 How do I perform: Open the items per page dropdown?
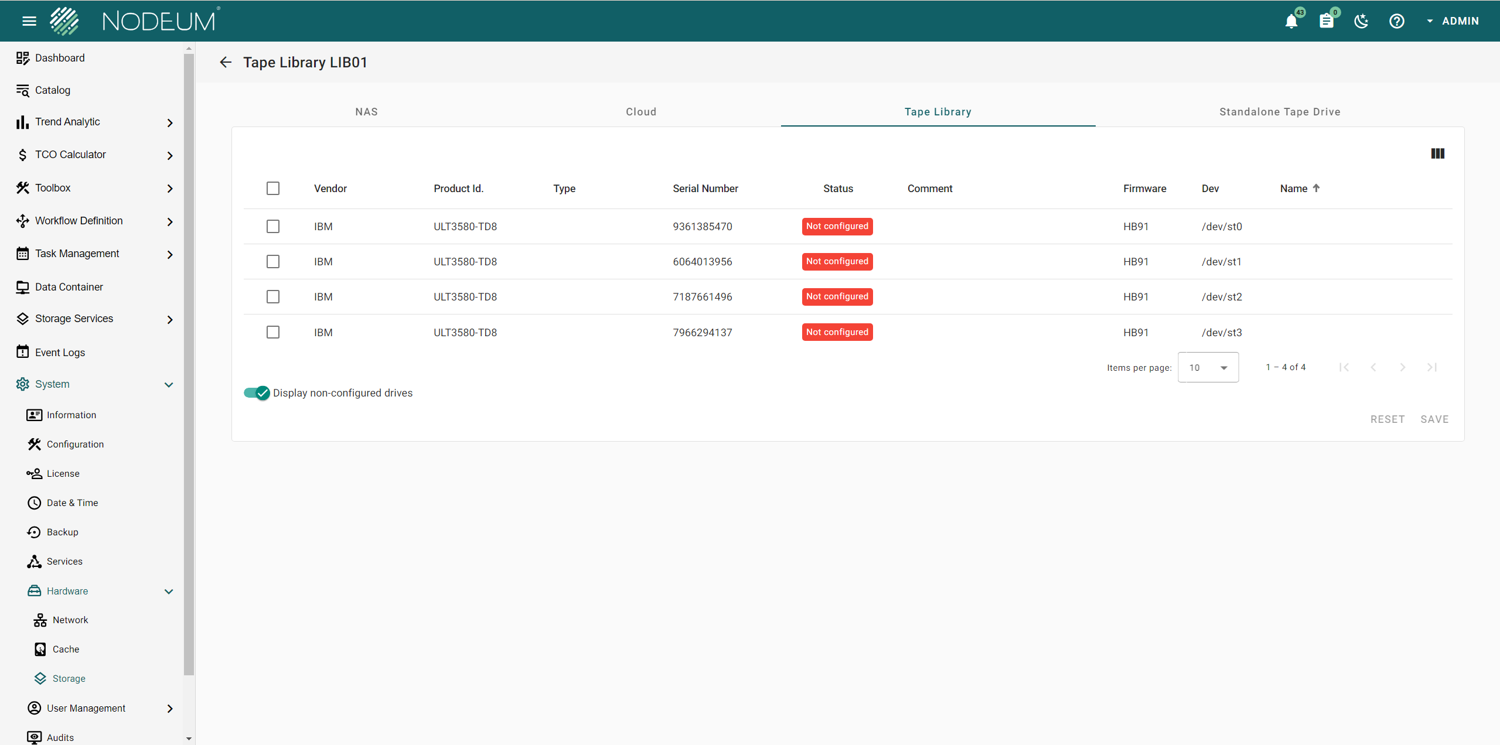1208,368
